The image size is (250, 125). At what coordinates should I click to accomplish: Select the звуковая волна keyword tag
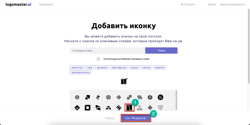point(80,72)
